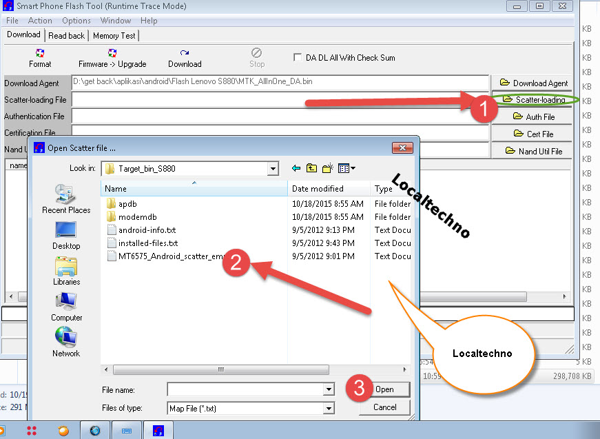Viewport: 600px width, 439px height.
Task: Sort by the Date modified column header
Action: pos(329,189)
